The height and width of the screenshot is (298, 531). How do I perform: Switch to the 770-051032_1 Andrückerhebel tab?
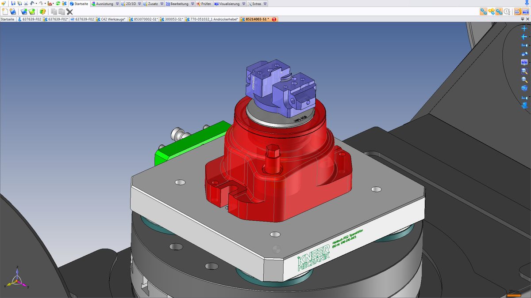click(212, 19)
